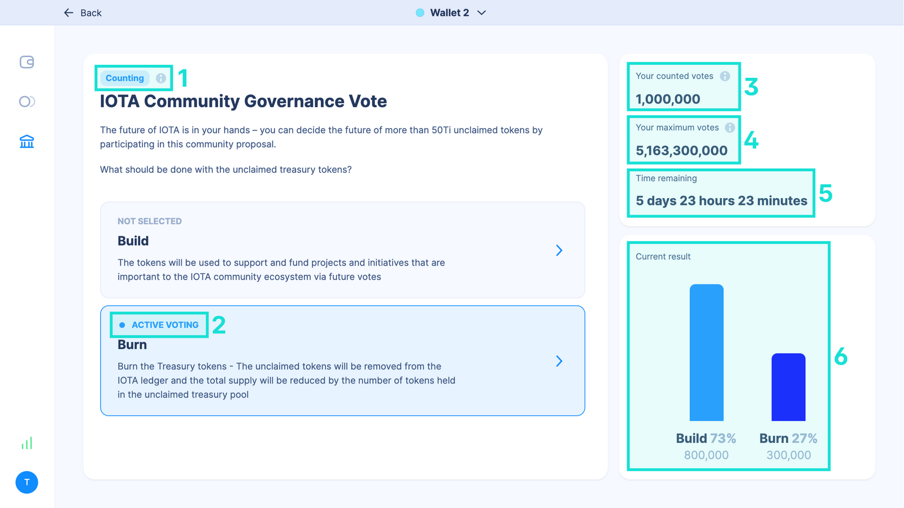
Task: Click the 300,000 Burn vote count
Action: point(789,455)
